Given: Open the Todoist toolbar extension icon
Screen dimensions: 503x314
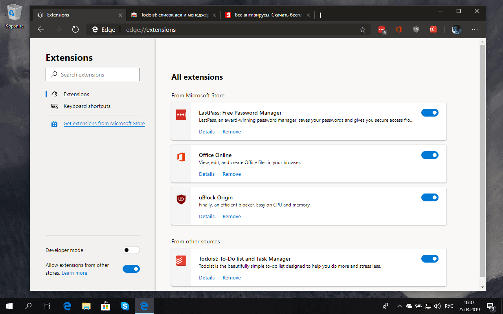Looking at the screenshot, I should tap(433, 29).
